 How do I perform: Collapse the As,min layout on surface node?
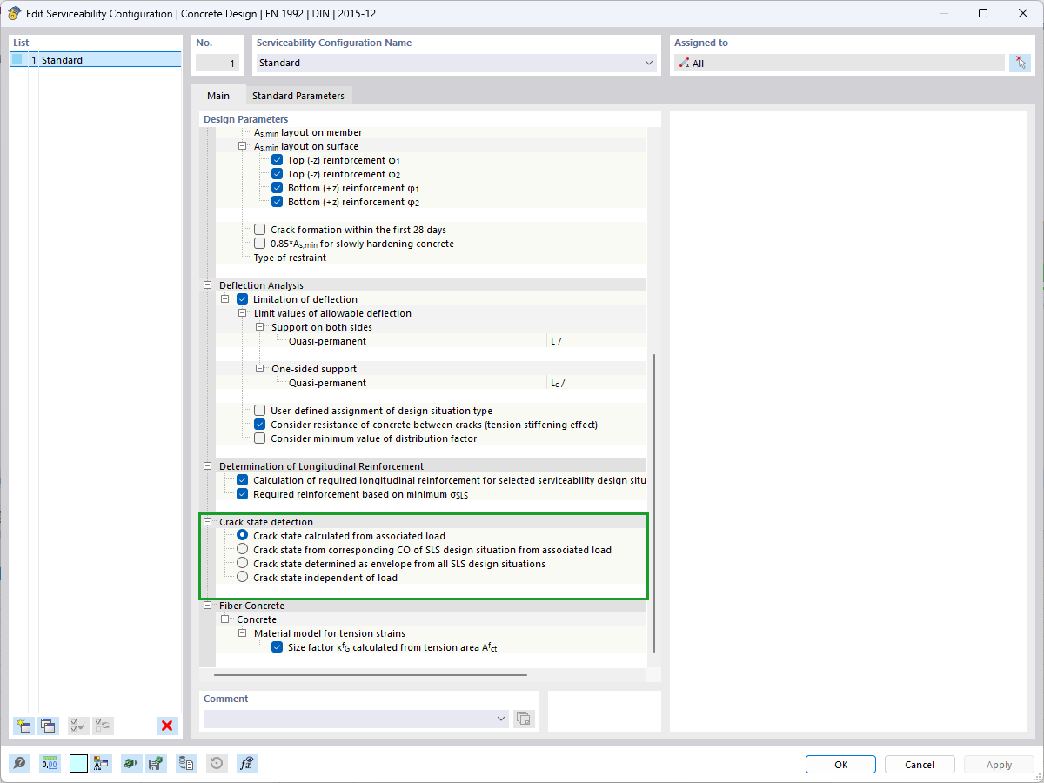pyautogui.click(x=242, y=146)
